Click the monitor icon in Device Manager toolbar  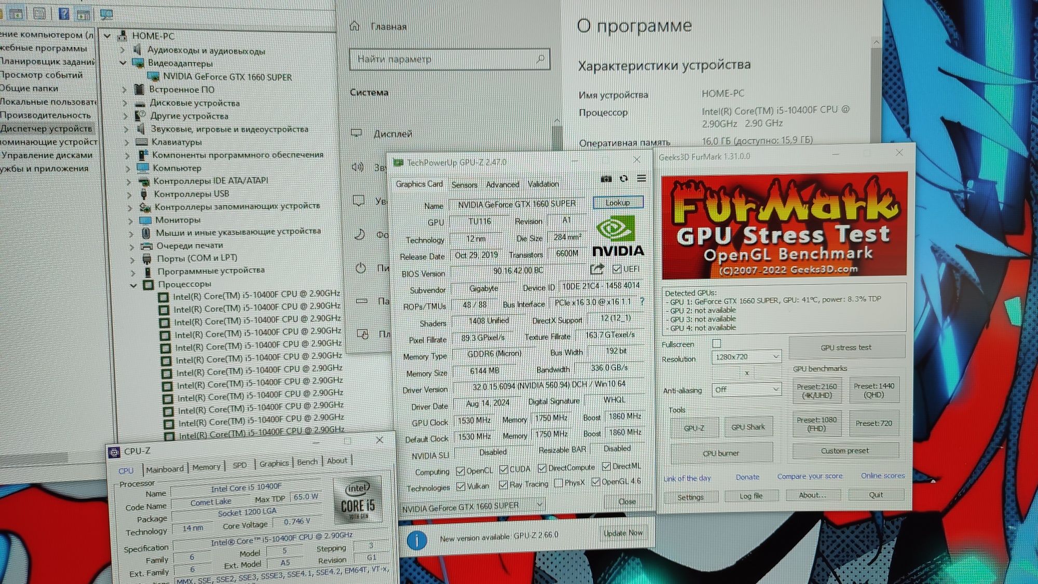[x=106, y=15]
